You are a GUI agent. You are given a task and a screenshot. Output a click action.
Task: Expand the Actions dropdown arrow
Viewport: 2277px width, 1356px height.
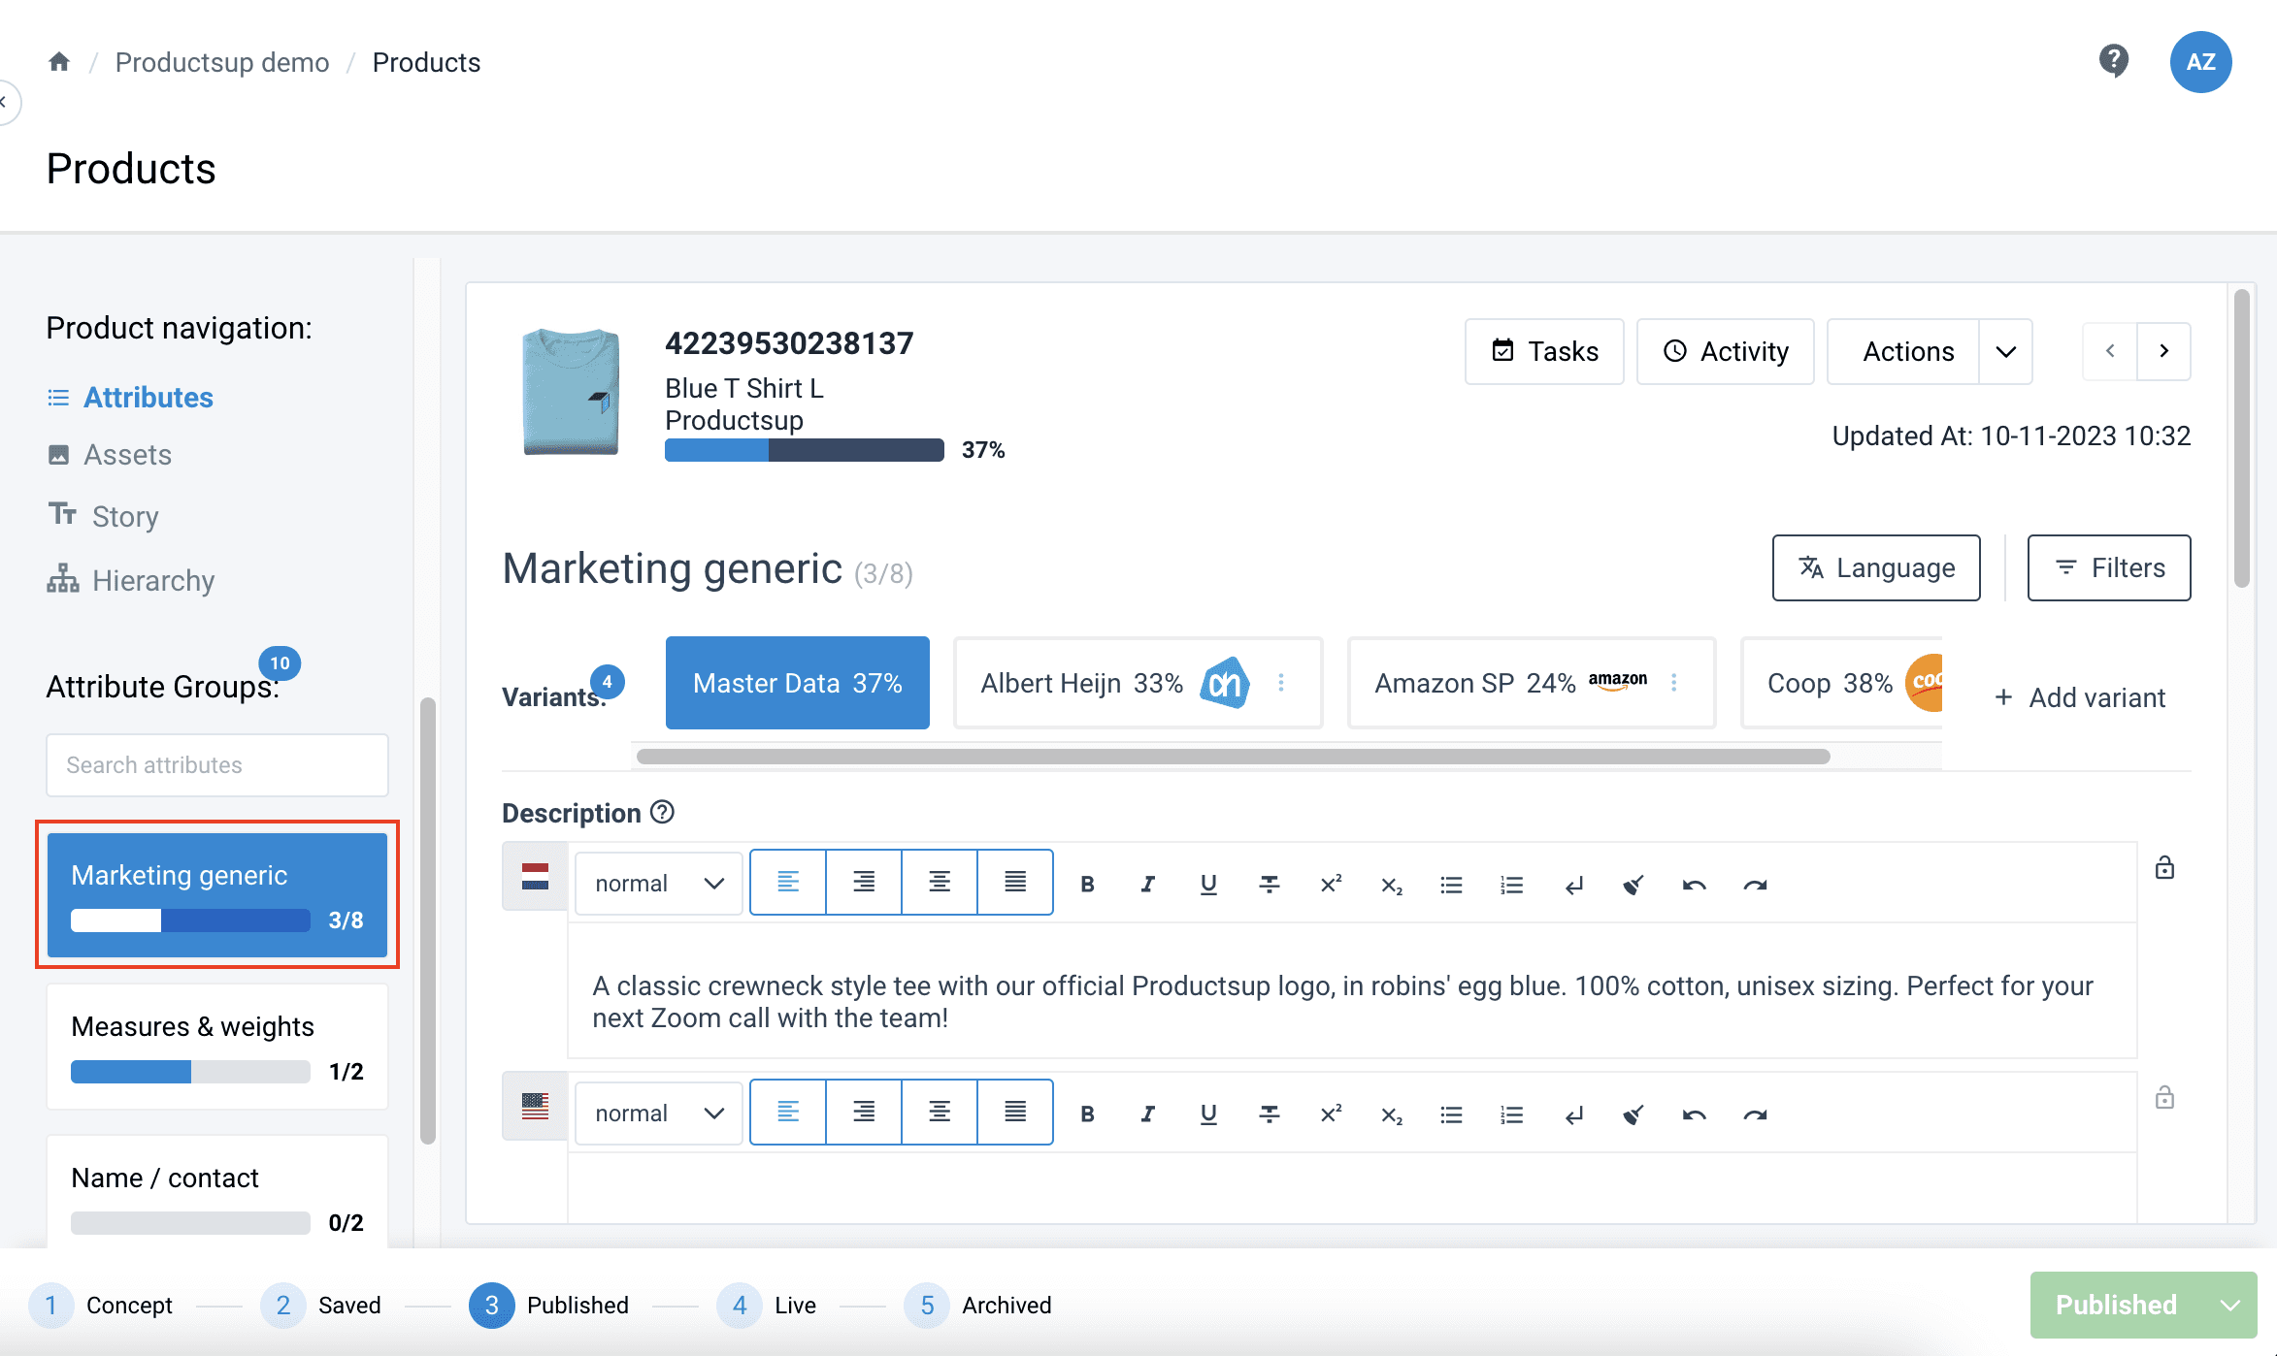2005,351
